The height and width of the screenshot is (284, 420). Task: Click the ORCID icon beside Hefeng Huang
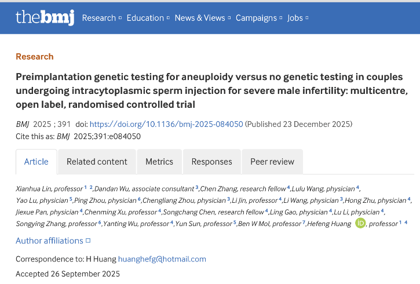pos(360,223)
